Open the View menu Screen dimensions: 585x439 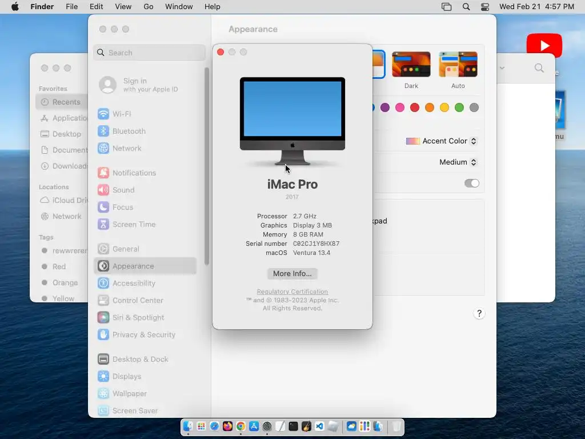click(123, 7)
